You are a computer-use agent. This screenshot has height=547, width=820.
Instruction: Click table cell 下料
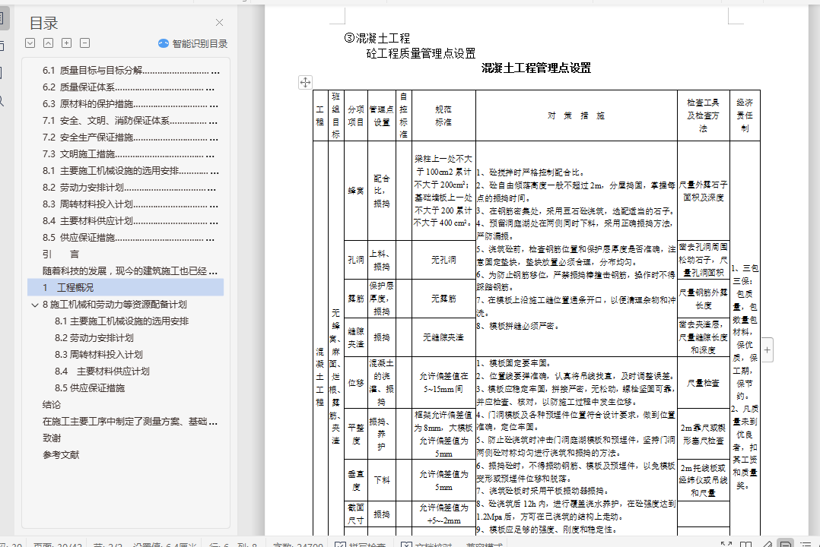click(x=382, y=479)
